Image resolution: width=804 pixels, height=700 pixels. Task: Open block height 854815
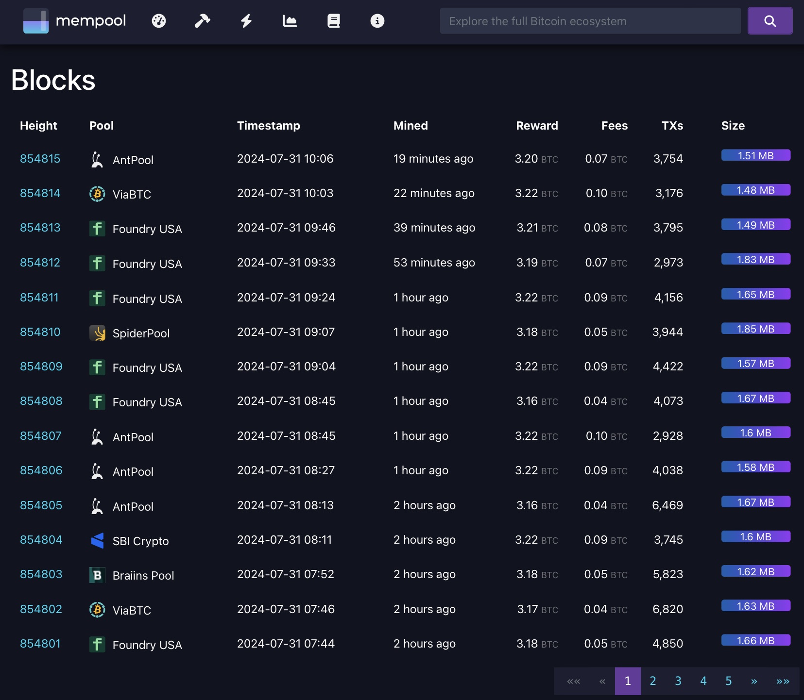click(40, 159)
